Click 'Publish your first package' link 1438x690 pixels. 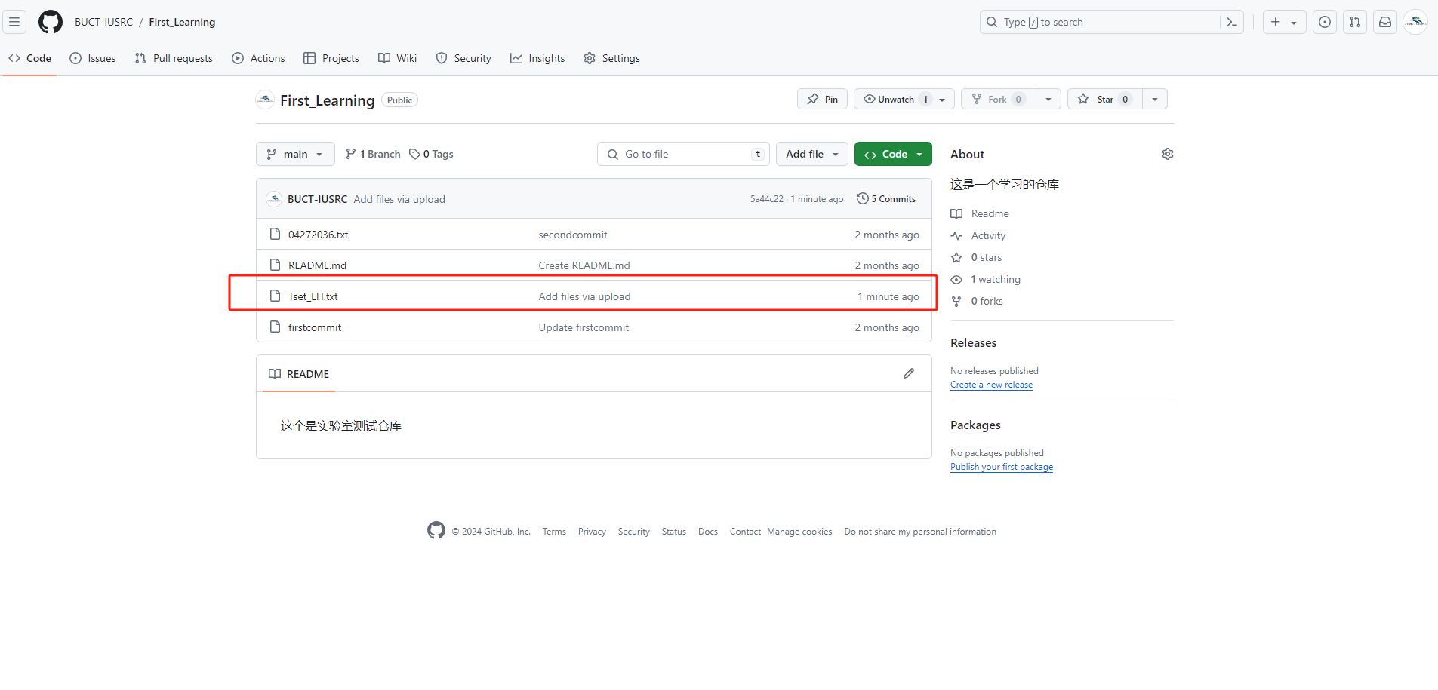coord(1001,467)
